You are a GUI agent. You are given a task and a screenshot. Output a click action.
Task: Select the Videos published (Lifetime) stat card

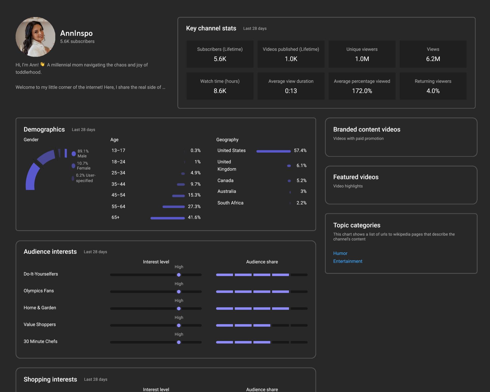tap(291, 54)
